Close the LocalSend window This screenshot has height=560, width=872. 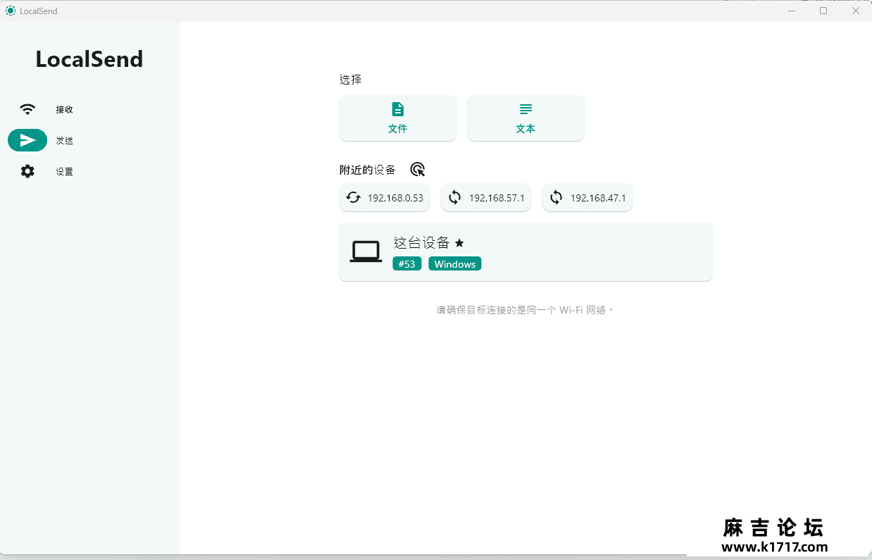(856, 11)
